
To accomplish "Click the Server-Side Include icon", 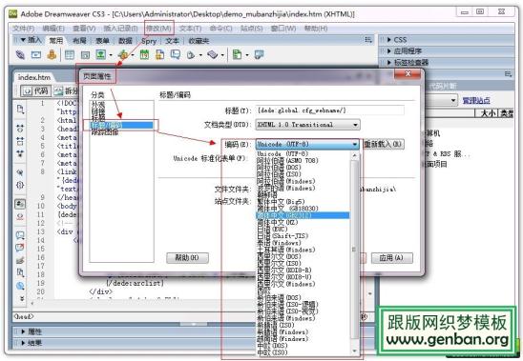I will pos(159,54).
